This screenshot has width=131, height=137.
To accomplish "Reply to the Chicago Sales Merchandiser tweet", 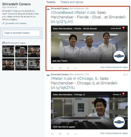I will click(52, 134).
